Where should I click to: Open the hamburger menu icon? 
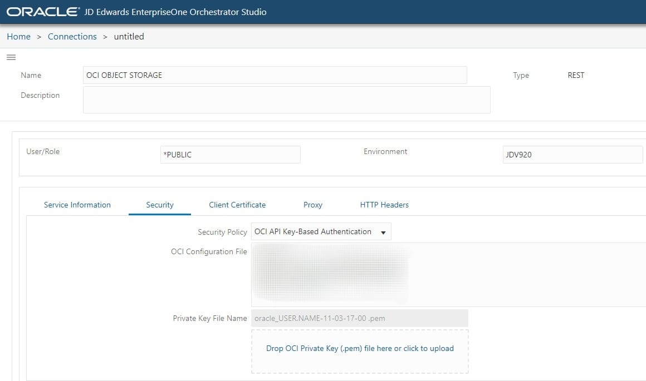[11, 57]
